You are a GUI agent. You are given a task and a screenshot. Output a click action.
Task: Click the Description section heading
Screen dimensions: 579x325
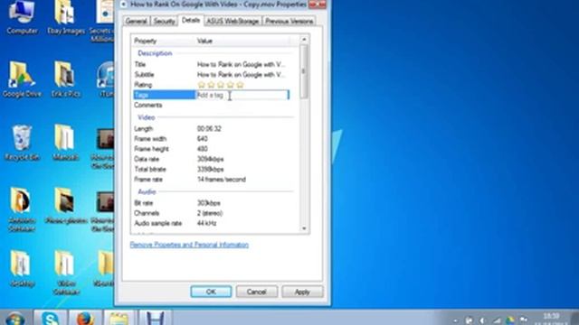(x=155, y=53)
